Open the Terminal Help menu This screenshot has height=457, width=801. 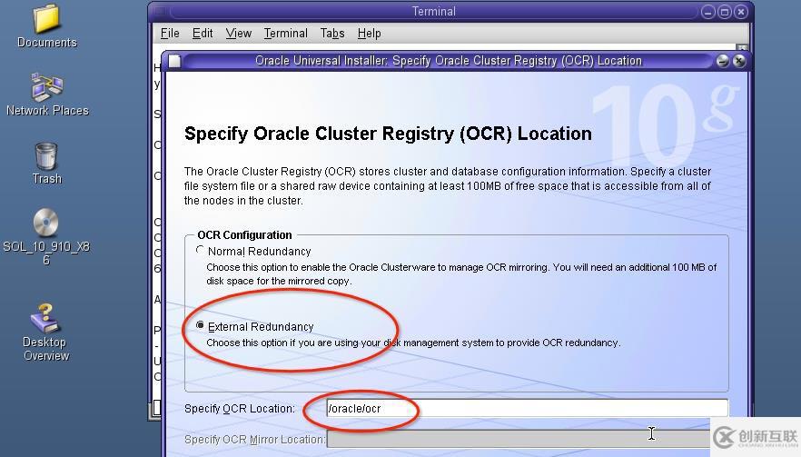click(369, 34)
